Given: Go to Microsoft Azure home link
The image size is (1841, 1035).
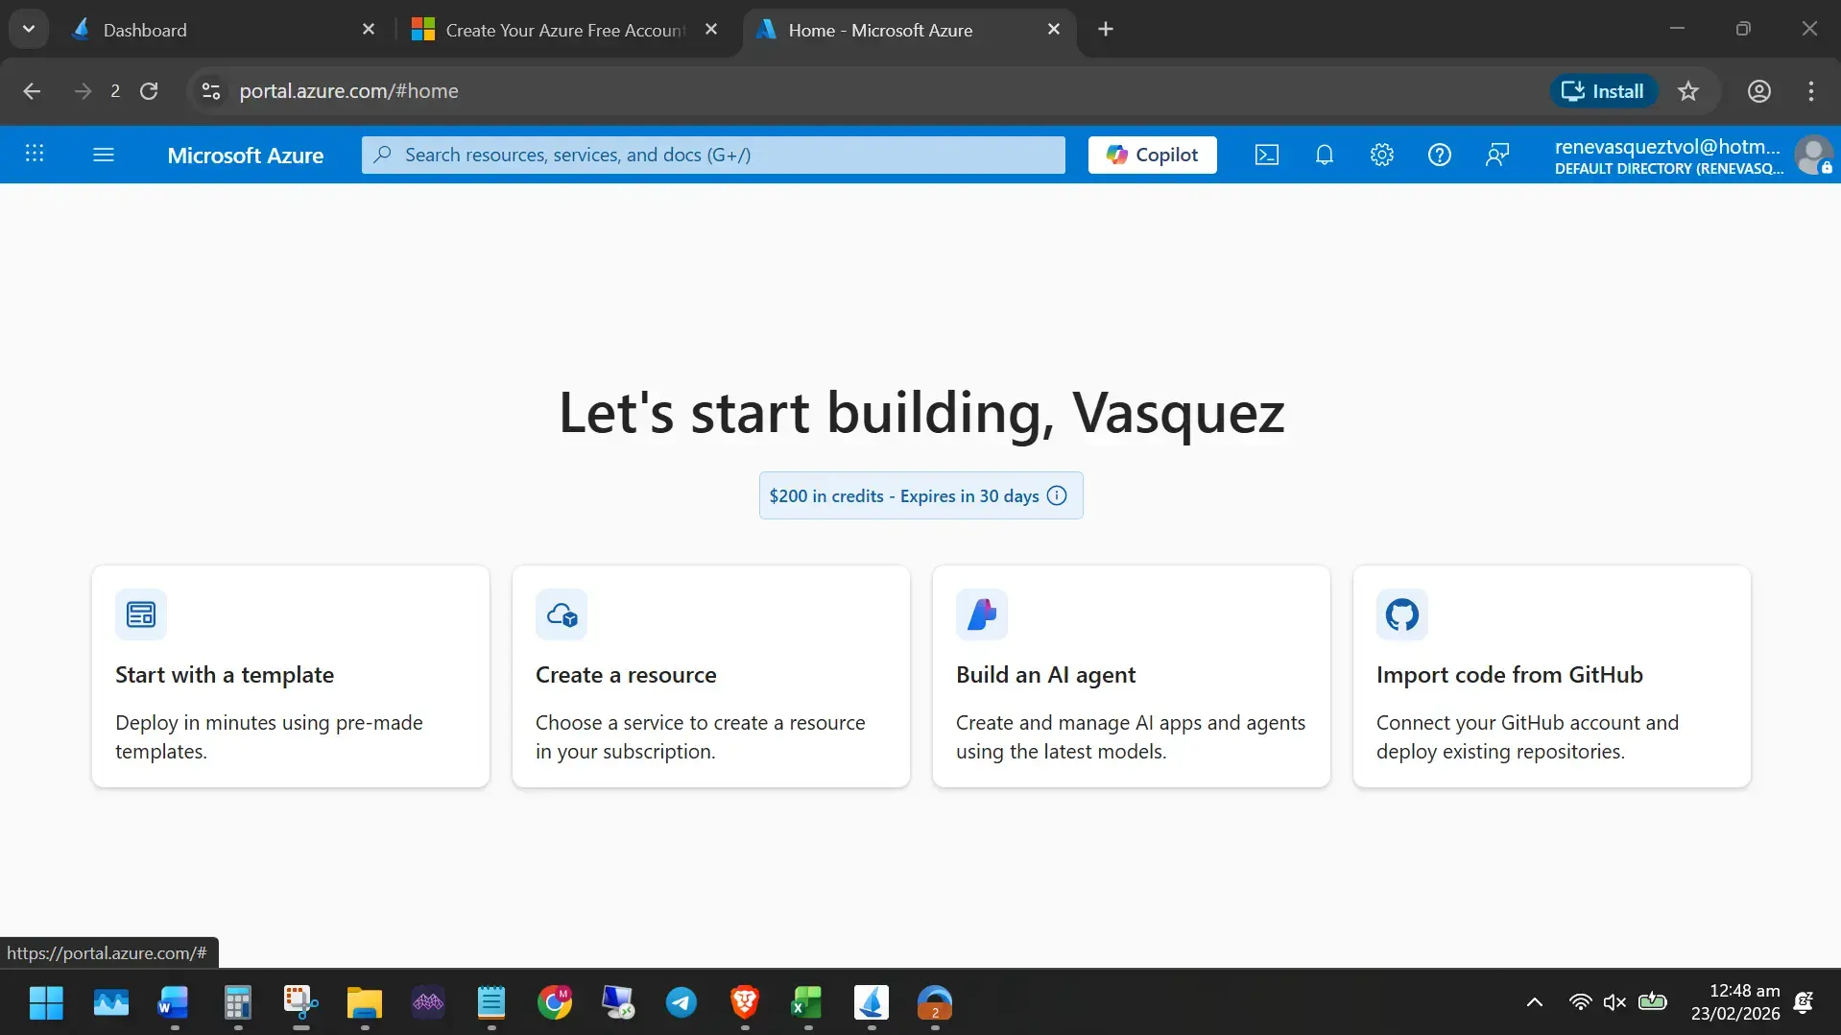Looking at the screenshot, I should click(x=246, y=156).
